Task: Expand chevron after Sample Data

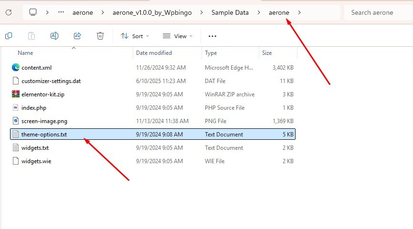Action: tap(259, 12)
